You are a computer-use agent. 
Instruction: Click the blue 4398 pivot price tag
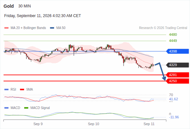(177, 51)
